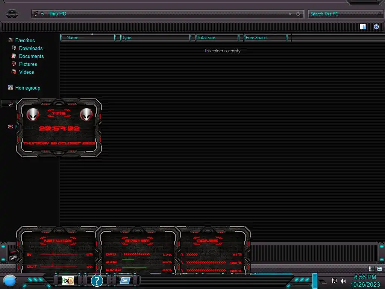Show hidden tray icons
This screenshot has height=289, width=385.
(323, 281)
